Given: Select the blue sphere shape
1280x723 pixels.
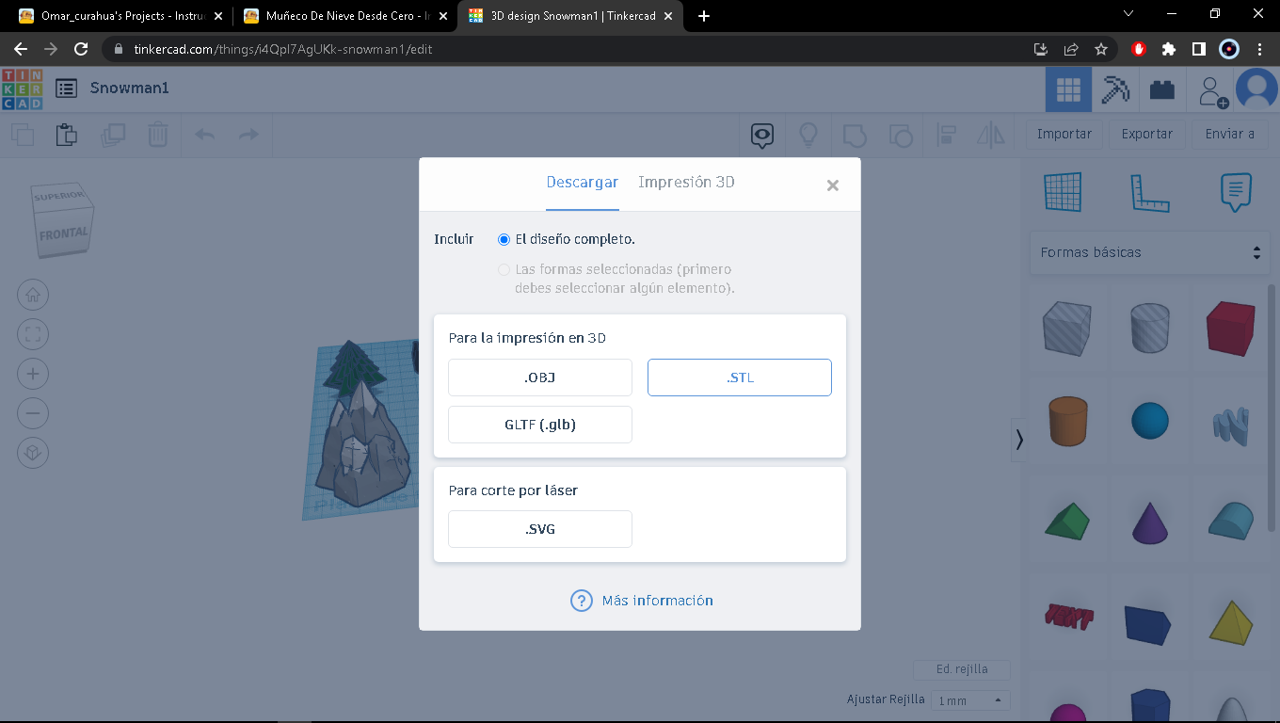Looking at the screenshot, I should point(1149,421).
